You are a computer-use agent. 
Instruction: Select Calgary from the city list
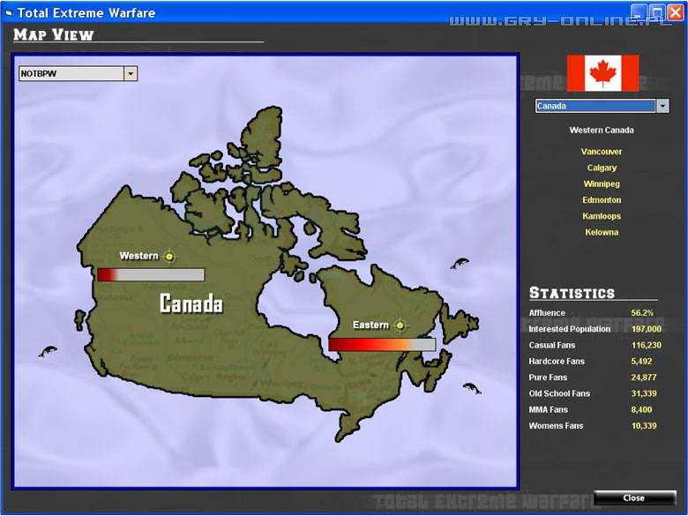(602, 168)
